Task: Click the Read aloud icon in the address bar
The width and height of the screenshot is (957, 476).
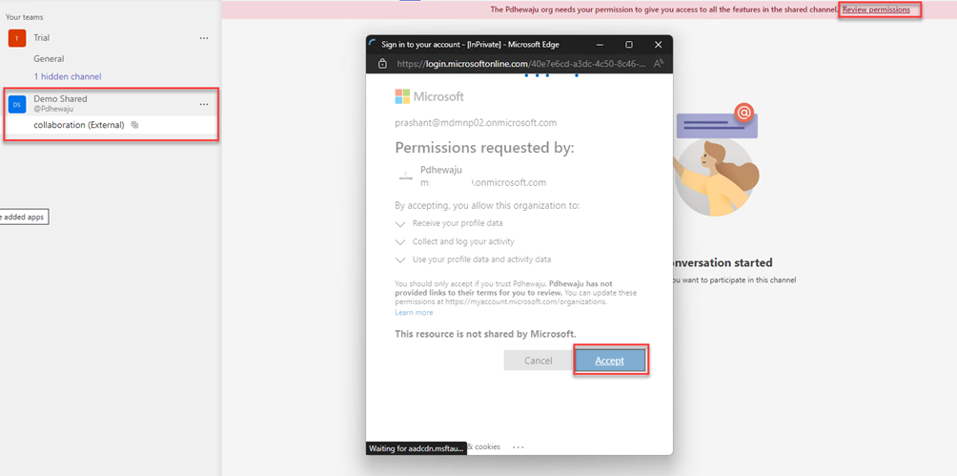Action: point(659,64)
